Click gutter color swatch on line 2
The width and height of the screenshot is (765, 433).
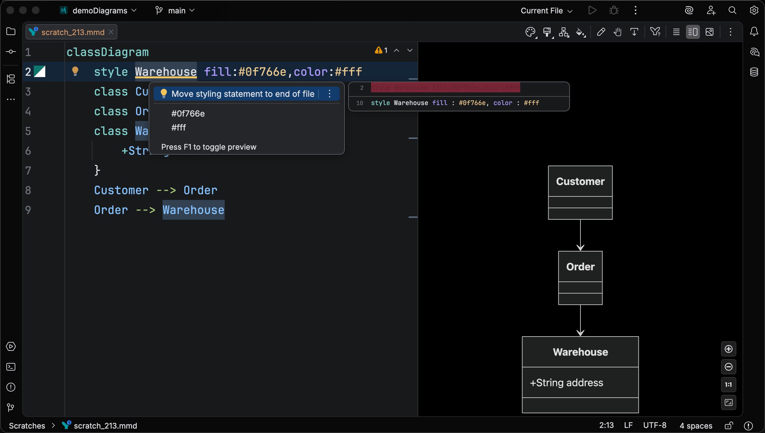tap(40, 72)
